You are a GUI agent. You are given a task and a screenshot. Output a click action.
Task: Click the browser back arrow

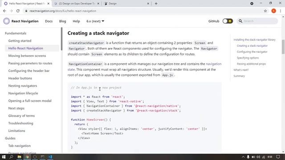4,11
